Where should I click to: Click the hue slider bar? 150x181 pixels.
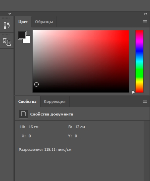139,61
